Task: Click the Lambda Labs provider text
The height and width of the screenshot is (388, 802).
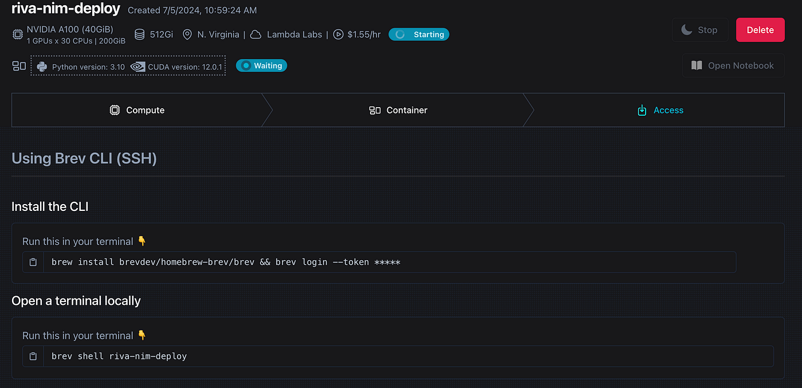Action: point(294,34)
